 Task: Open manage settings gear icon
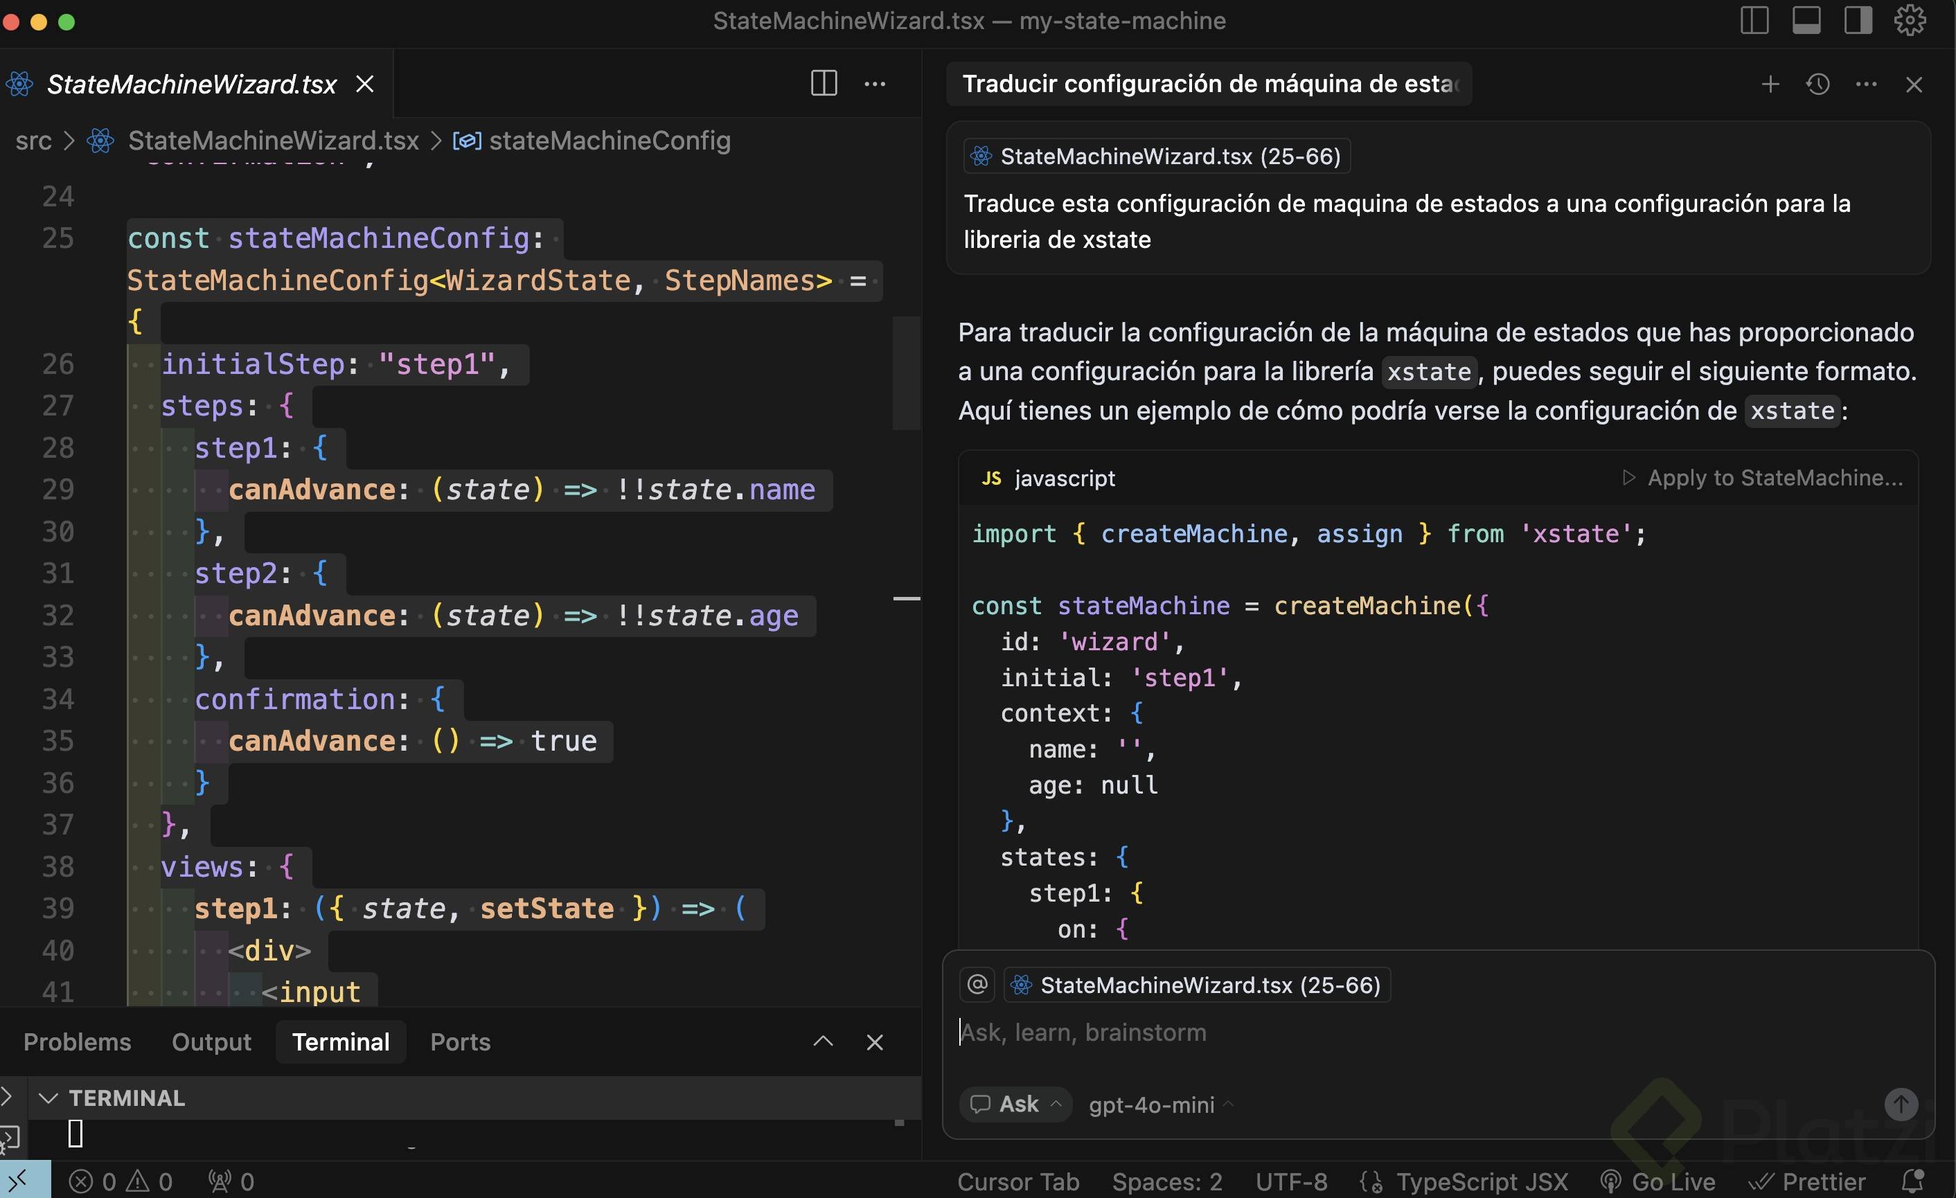(1909, 21)
